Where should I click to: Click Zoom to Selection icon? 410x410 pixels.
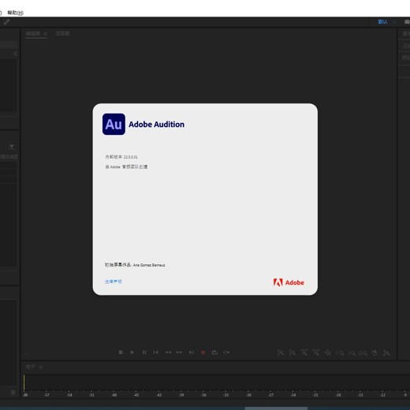[363, 353]
